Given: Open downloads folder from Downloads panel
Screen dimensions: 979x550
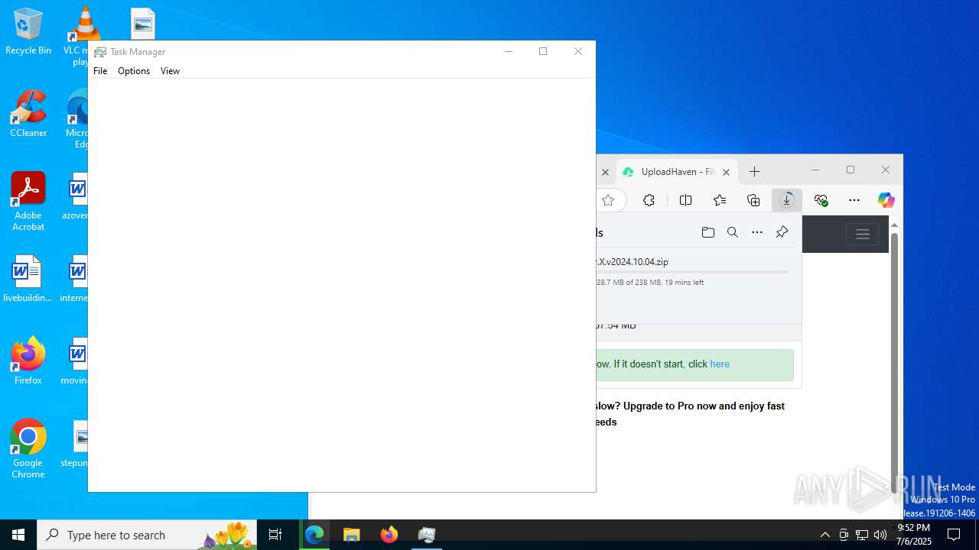Looking at the screenshot, I should 708,232.
